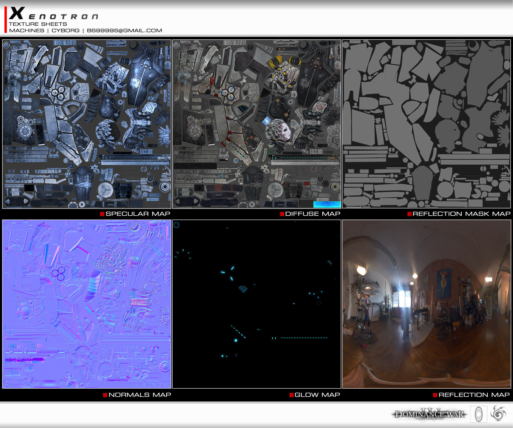The height and width of the screenshot is (428, 513).
Task: Open the Diffuse Map texture thumbnail
Action: point(257,124)
